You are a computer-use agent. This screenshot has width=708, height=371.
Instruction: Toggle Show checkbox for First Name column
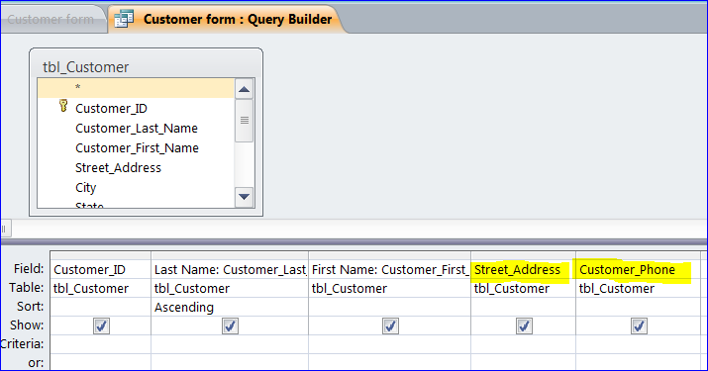(x=390, y=325)
